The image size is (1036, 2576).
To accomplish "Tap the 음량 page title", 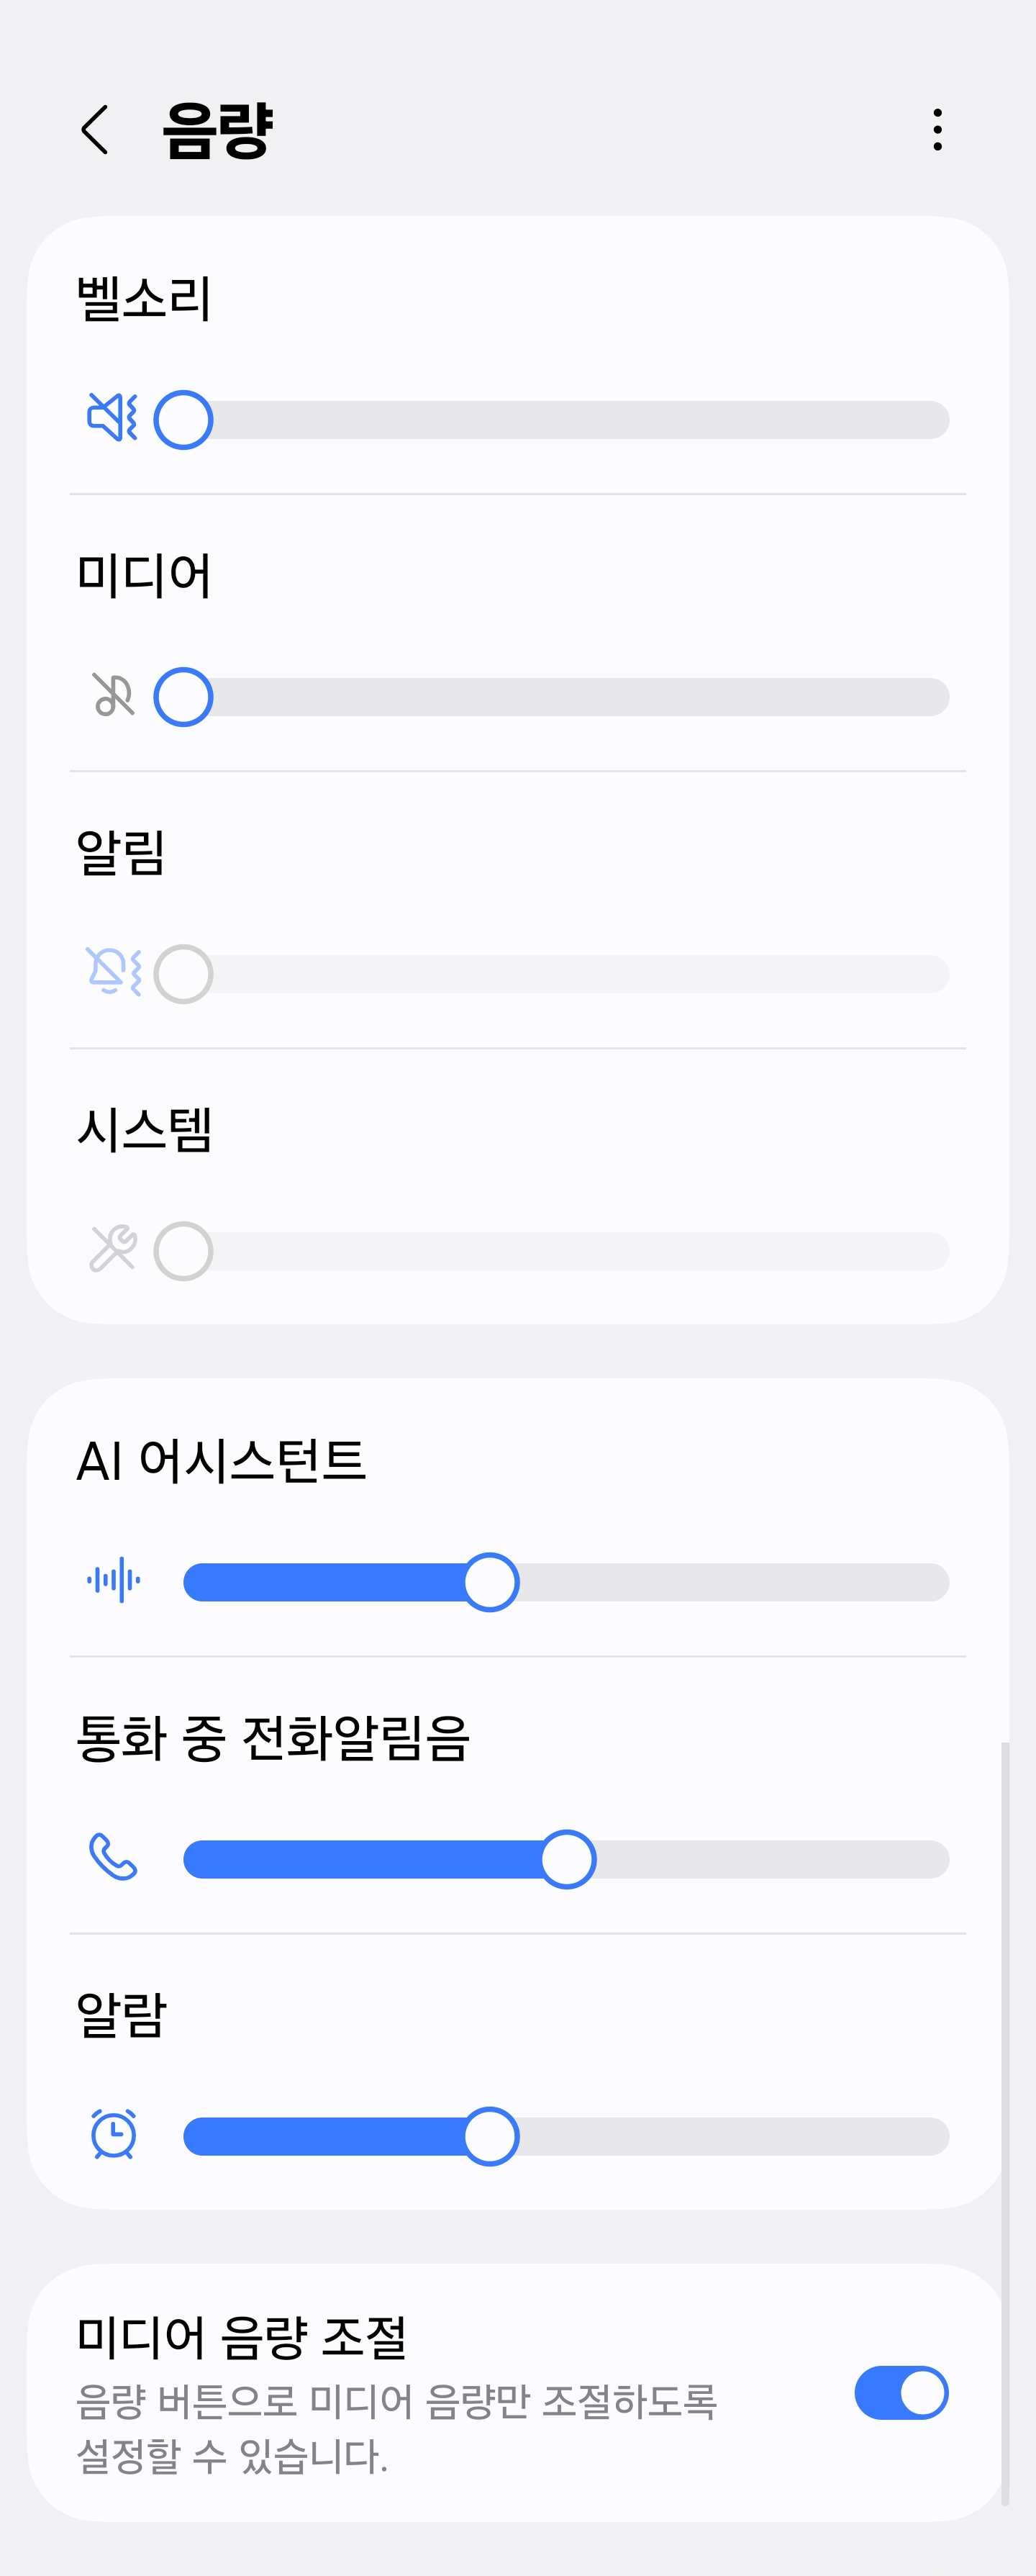I will [217, 130].
